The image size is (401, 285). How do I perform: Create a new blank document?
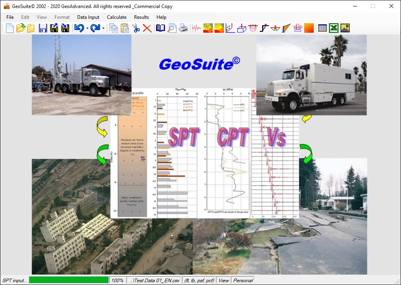tap(10, 28)
